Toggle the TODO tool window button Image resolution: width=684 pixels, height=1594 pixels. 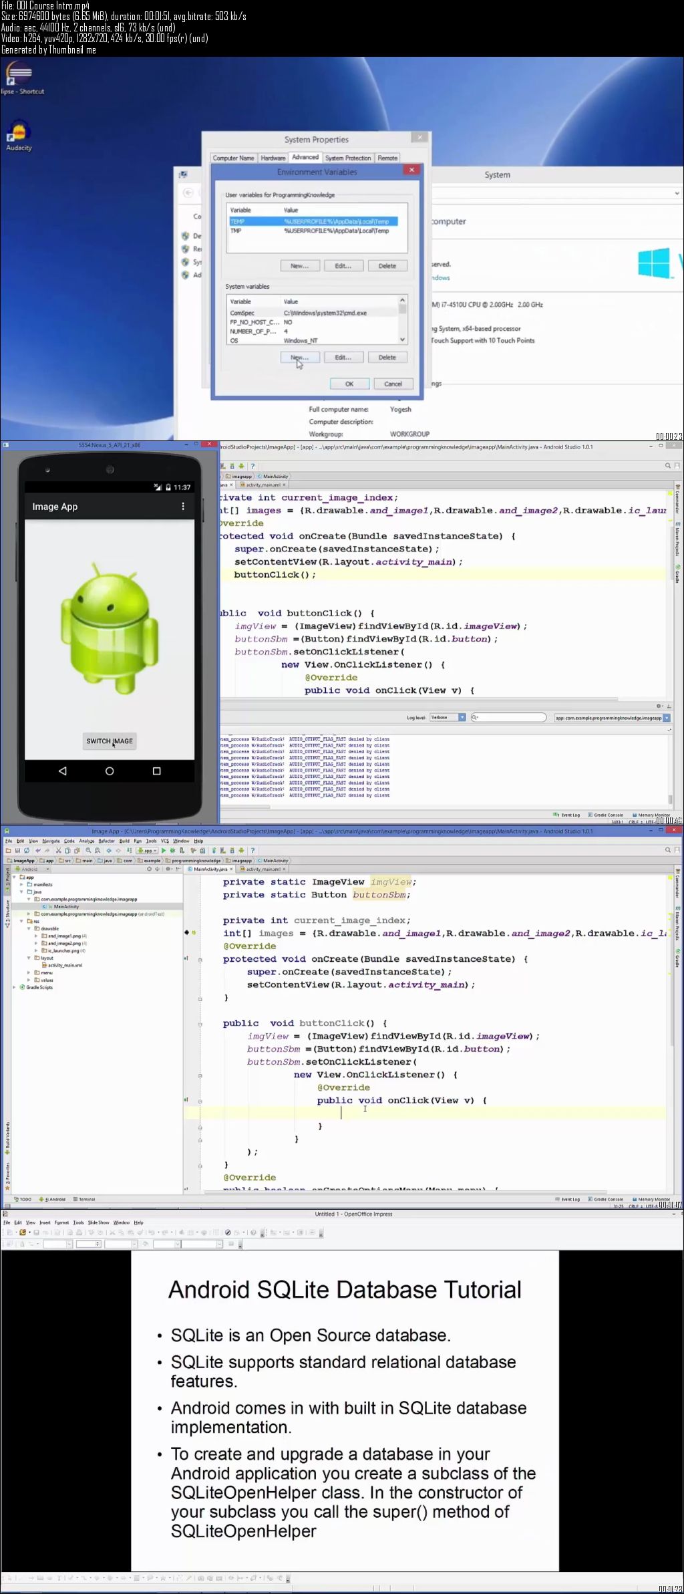point(23,1199)
